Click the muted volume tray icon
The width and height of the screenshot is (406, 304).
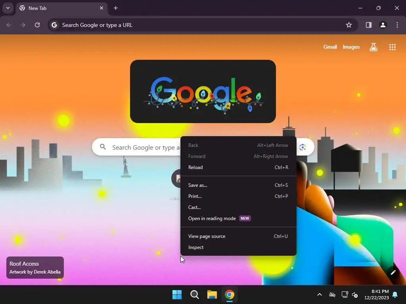point(355,294)
